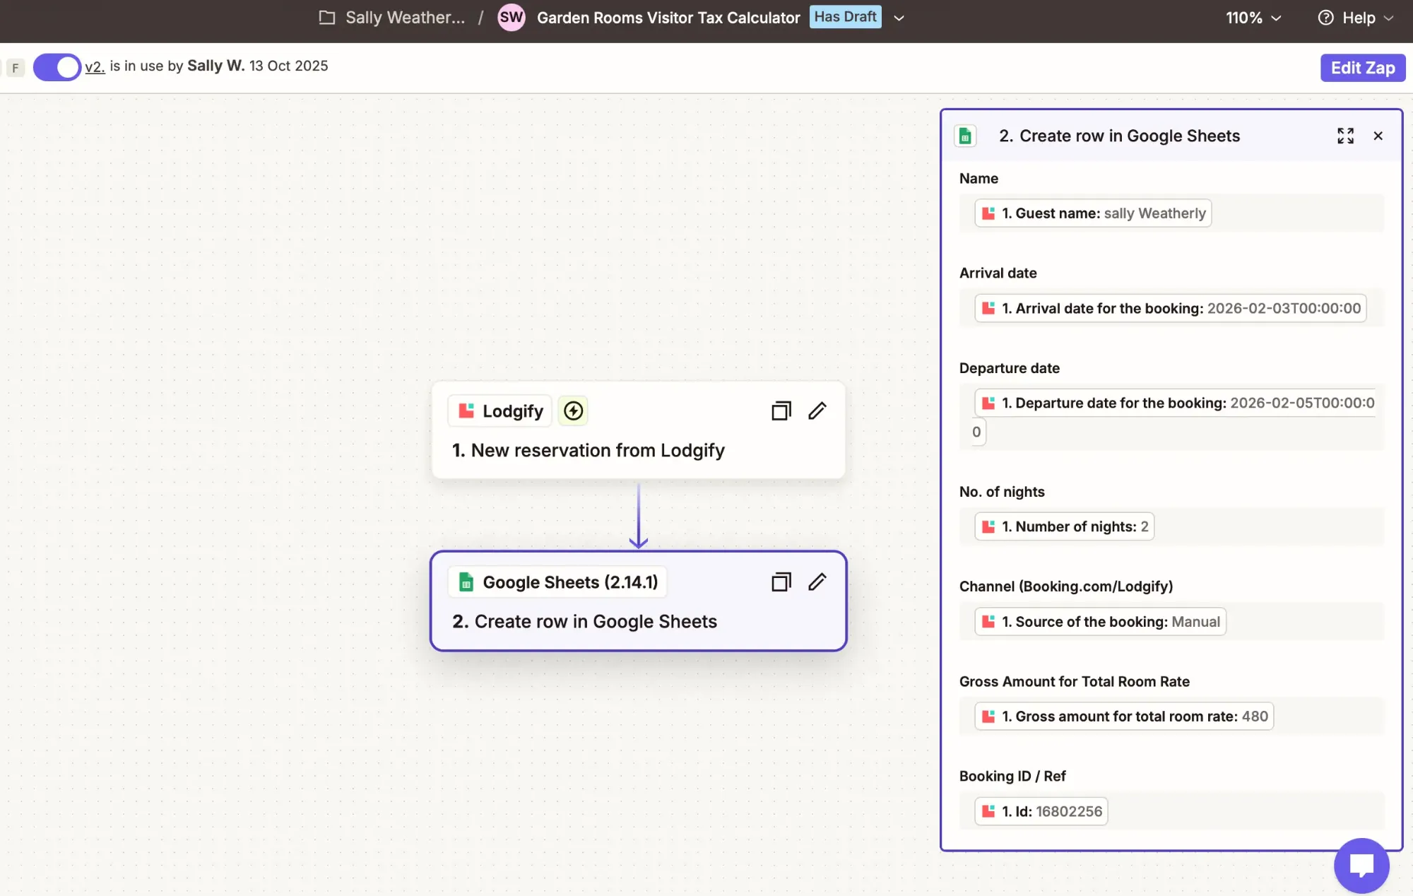Open the Help menu

1356,18
